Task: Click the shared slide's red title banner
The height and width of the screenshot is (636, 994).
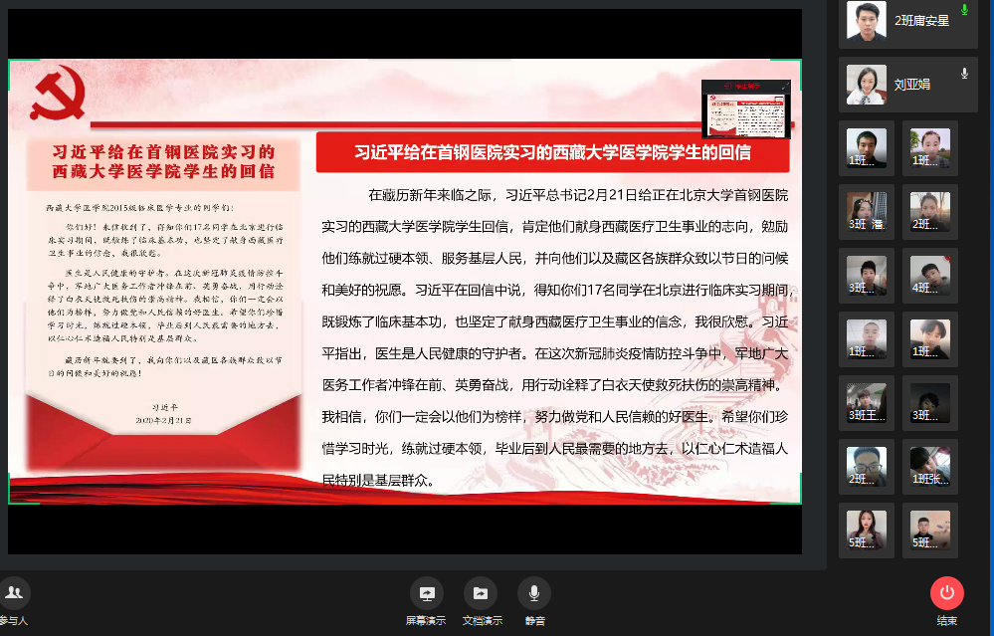Action: click(552, 152)
